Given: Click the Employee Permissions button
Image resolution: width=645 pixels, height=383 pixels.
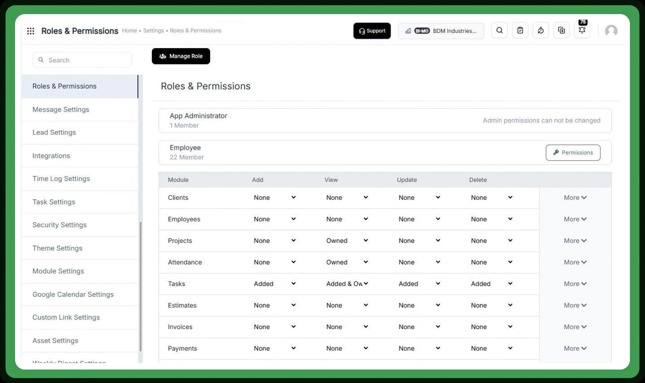Looking at the screenshot, I should point(572,153).
